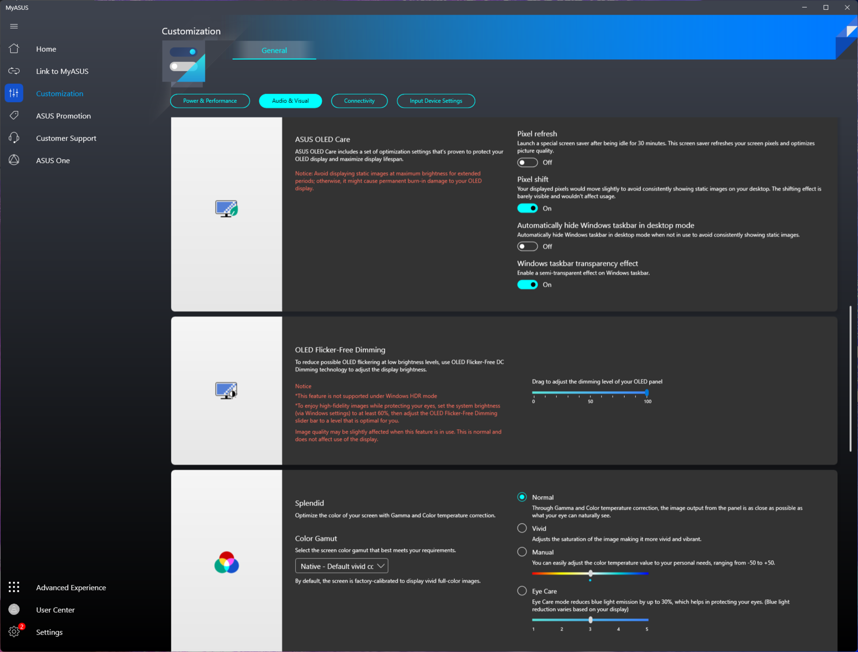Open the Connectivity category

359,101
